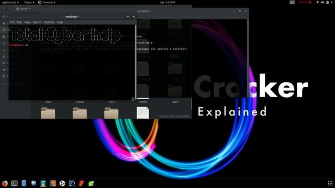This screenshot has width=335, height=188.
Task: Click the power status icon
Action: 327,2
